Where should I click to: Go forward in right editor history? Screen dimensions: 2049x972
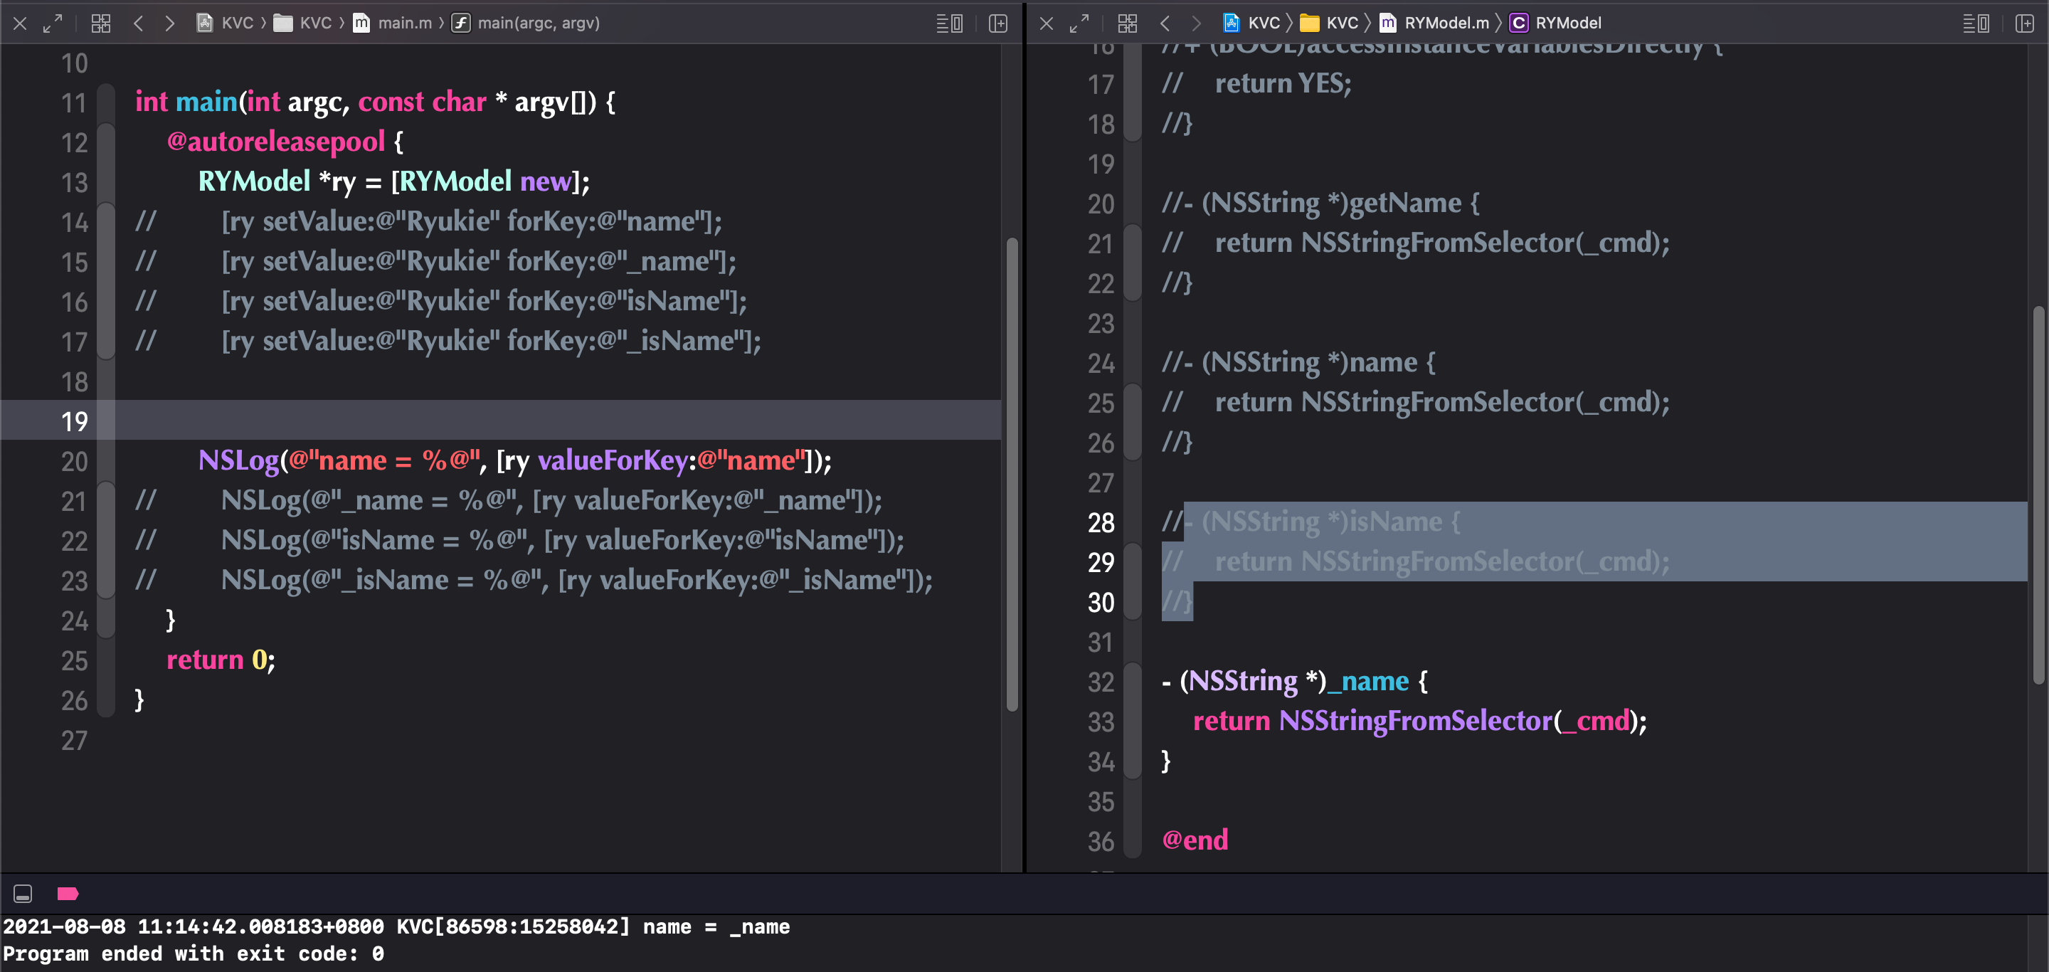1196,23
